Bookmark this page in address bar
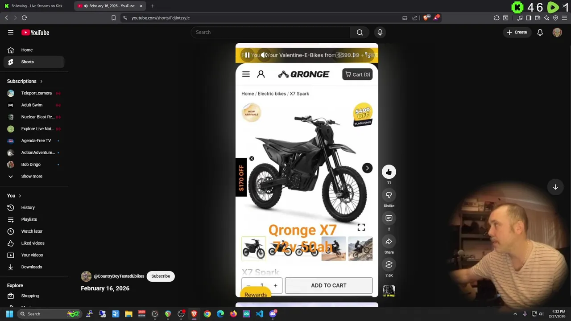This screenshot has height=321, width=571. tap(113, 18)
